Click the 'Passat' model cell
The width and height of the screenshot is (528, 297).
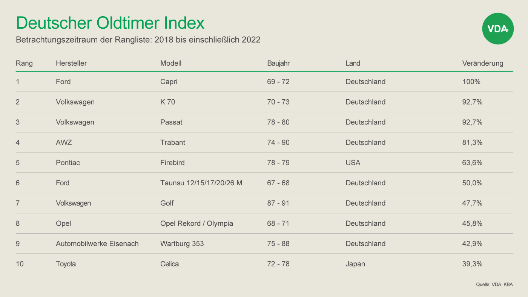[171, 122]
